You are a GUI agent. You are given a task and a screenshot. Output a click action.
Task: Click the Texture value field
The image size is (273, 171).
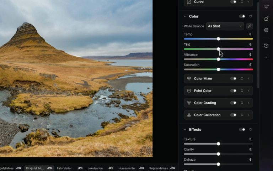(x=250, y=139)
